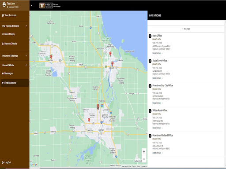Image resolution: width=226 pixels, height=169 pixels.
Task: Zoom in on the map
Action: coord(144,152)
